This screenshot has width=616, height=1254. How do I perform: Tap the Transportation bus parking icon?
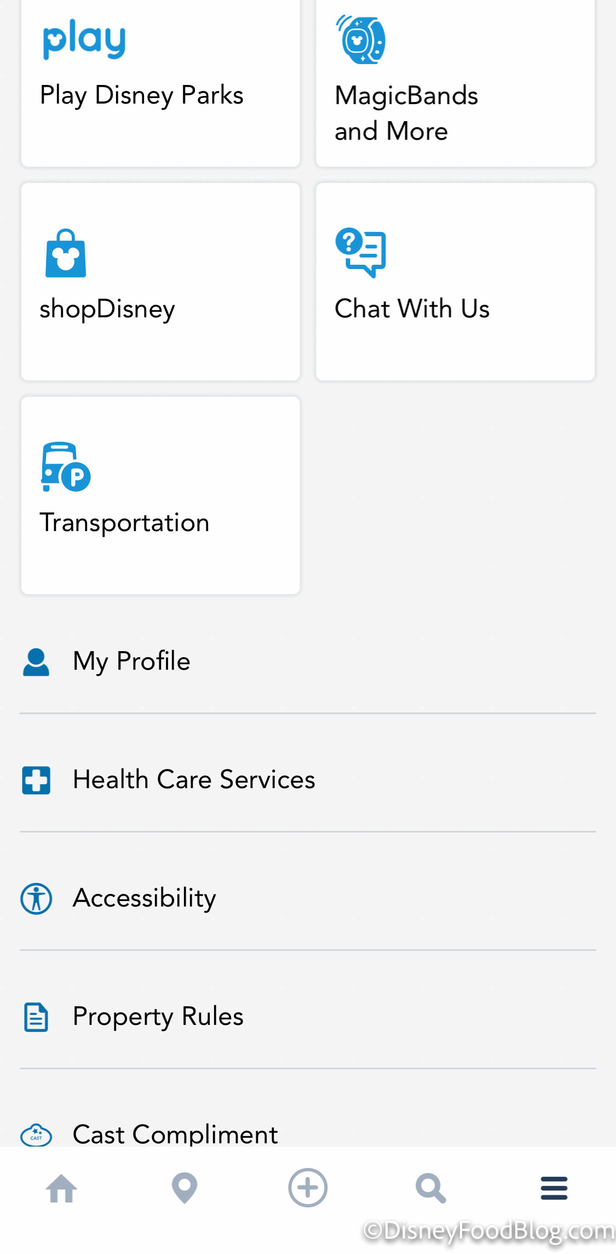coord(66,467)
